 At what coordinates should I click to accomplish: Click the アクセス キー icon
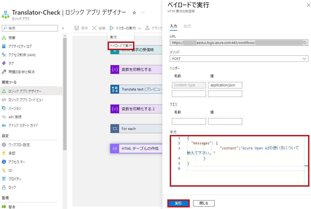pos(4,162)
